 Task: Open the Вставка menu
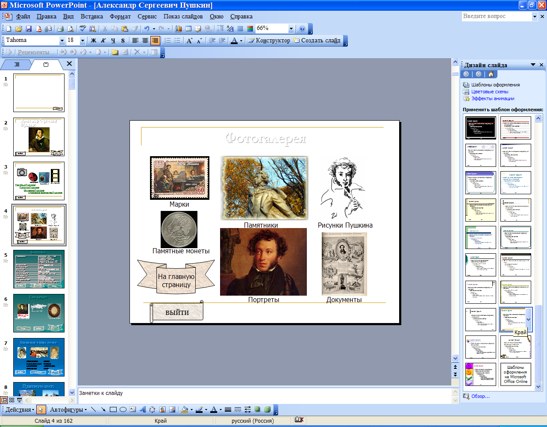point(91,16)
